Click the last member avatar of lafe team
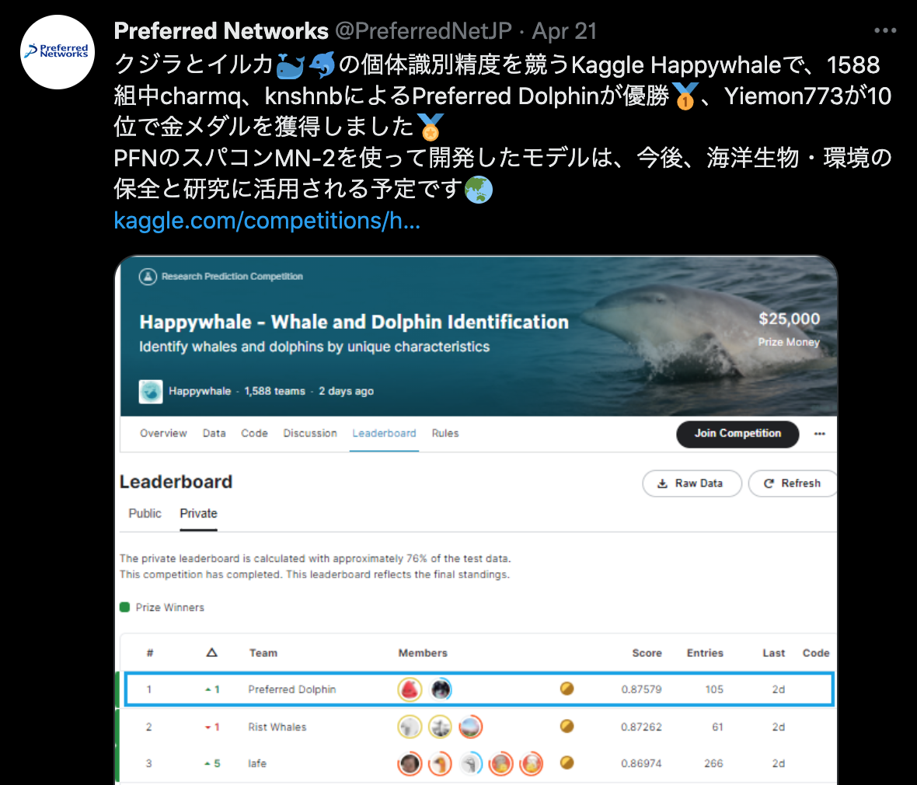This screenshot has width=917, height=785. [531, 763]
